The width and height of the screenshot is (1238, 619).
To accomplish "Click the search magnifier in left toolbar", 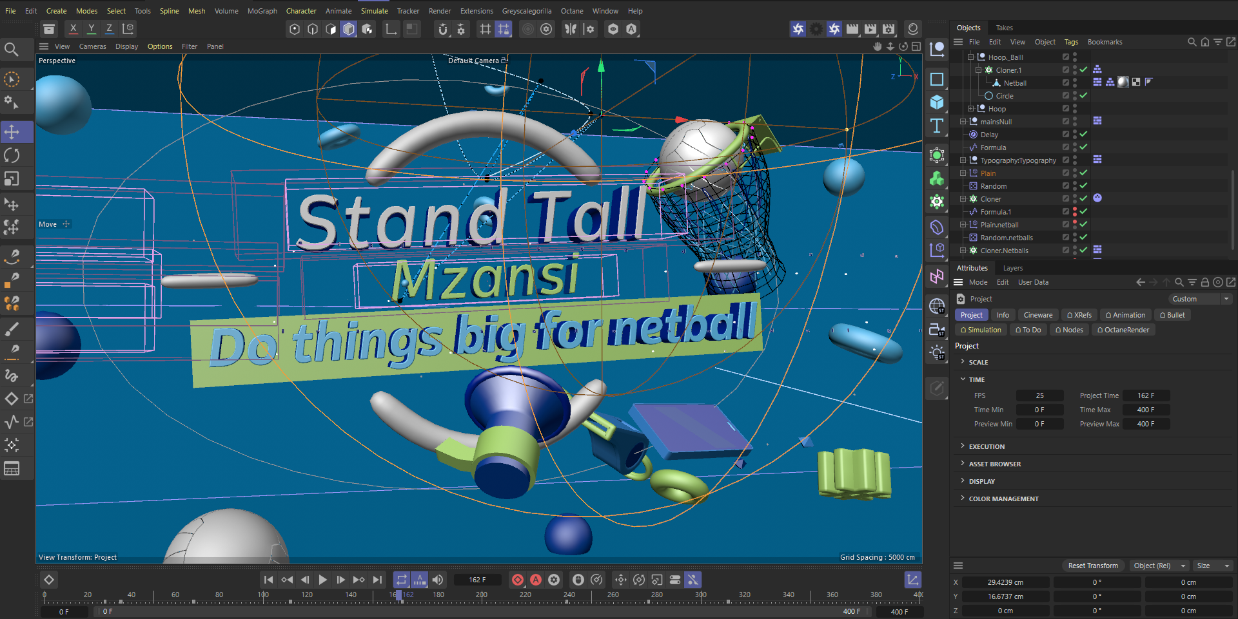I will pos(12,50).
